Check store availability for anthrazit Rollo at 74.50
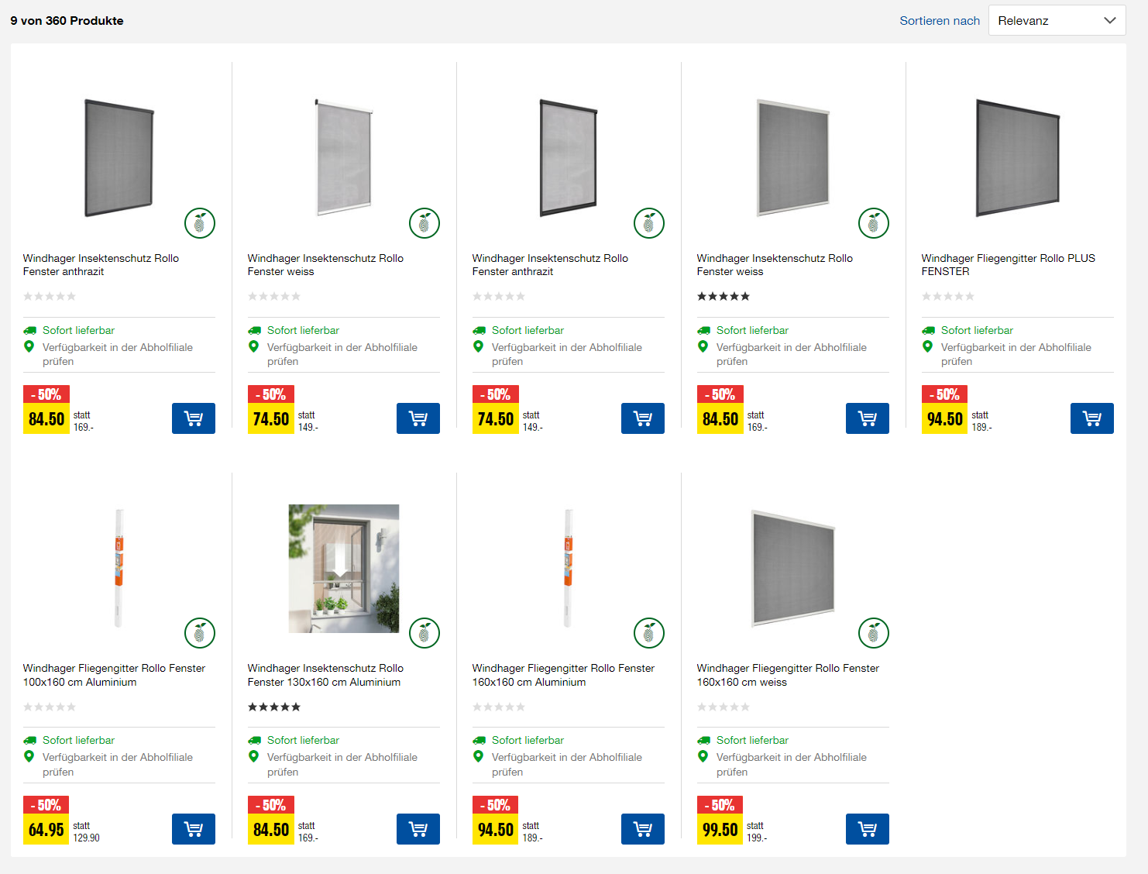 click(x=567, y=354)
